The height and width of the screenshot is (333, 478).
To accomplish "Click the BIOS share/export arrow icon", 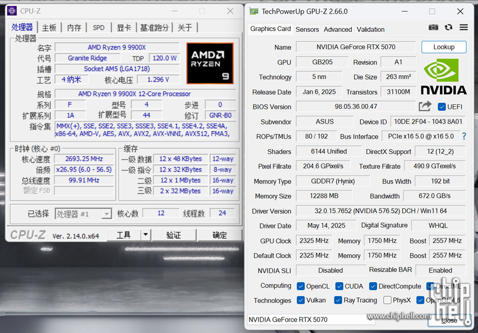I will pyautogui.click(x=425, y=106).
